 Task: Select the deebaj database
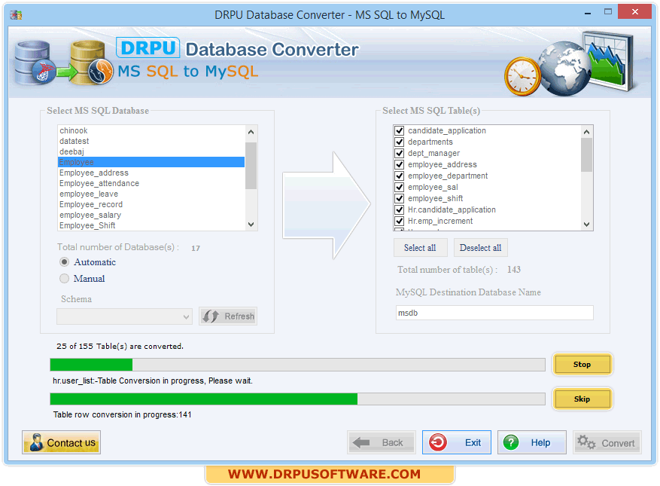(151, 151)
